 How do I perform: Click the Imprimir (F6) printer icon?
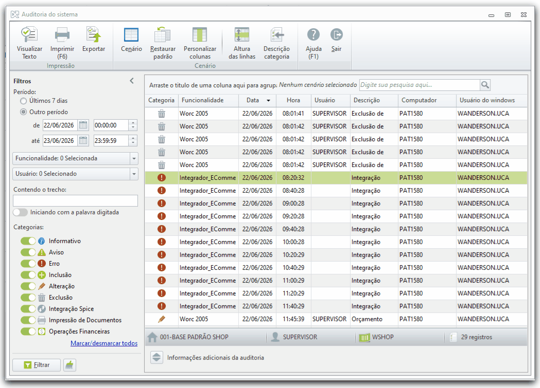tap(62, 35)
